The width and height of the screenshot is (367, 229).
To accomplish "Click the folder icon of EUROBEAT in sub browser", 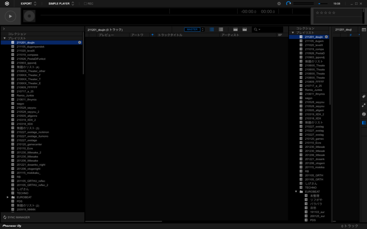I will click(301, 191).
